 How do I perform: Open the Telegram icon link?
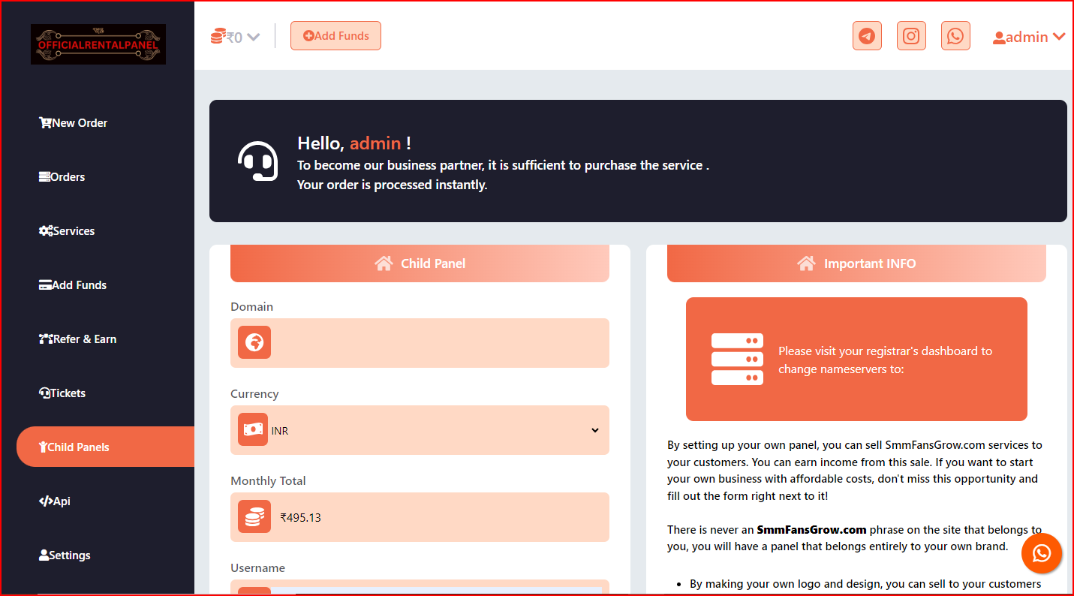pos(867,36)
